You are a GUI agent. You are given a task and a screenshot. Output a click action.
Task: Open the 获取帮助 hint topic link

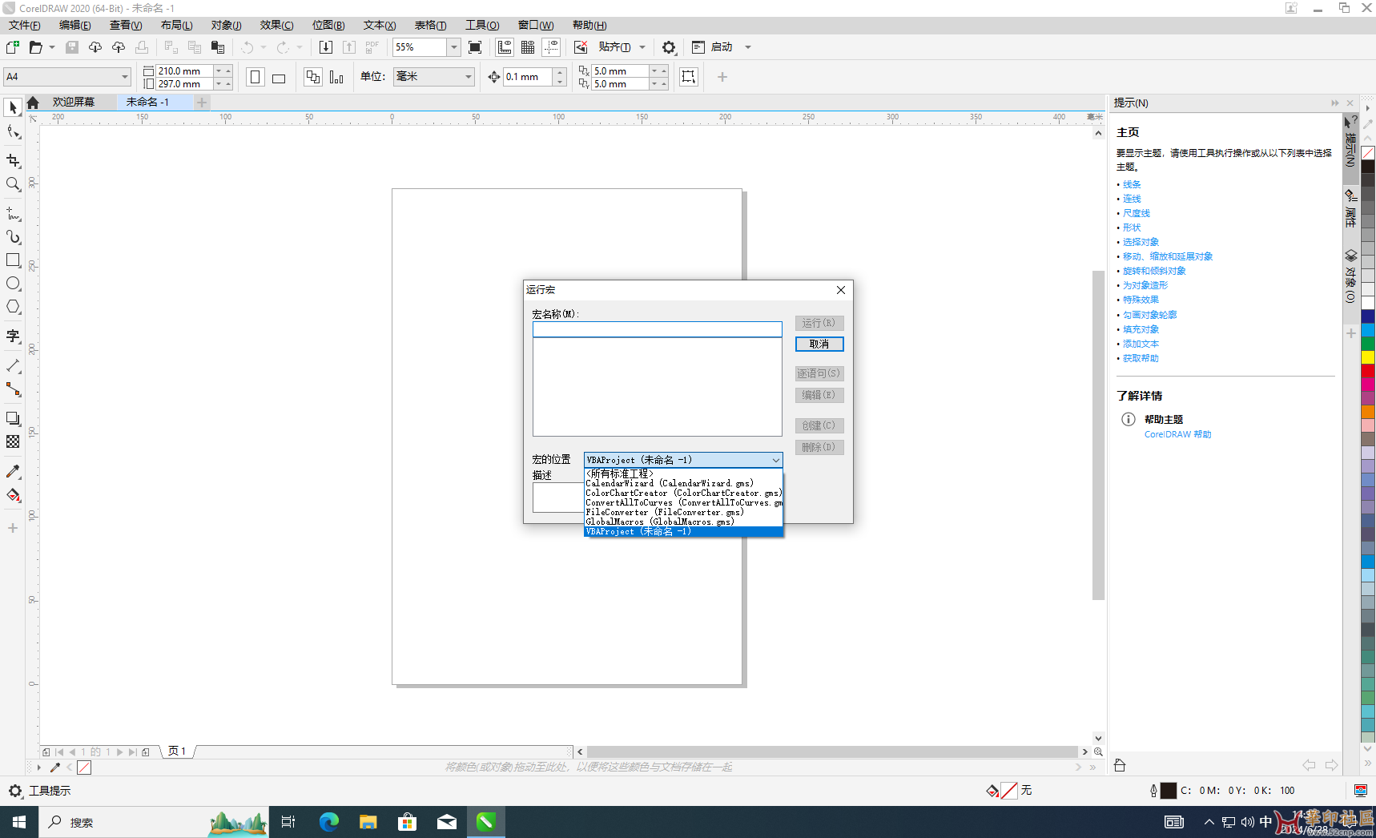[x=1141, y=358]
